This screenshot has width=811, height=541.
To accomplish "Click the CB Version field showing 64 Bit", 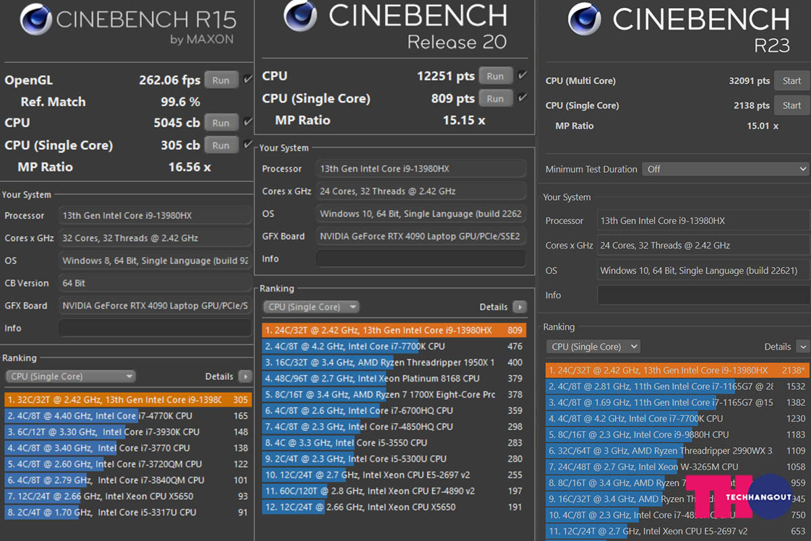I will tap(155, 283).
